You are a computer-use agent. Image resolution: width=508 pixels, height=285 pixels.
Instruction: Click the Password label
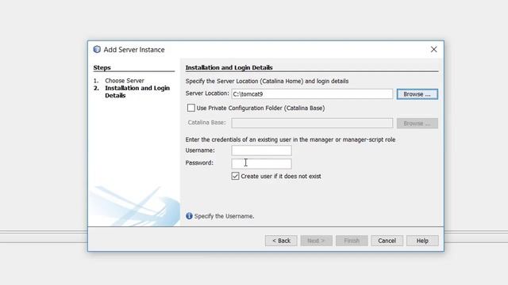pyautogui.click(x=199, y=162)
